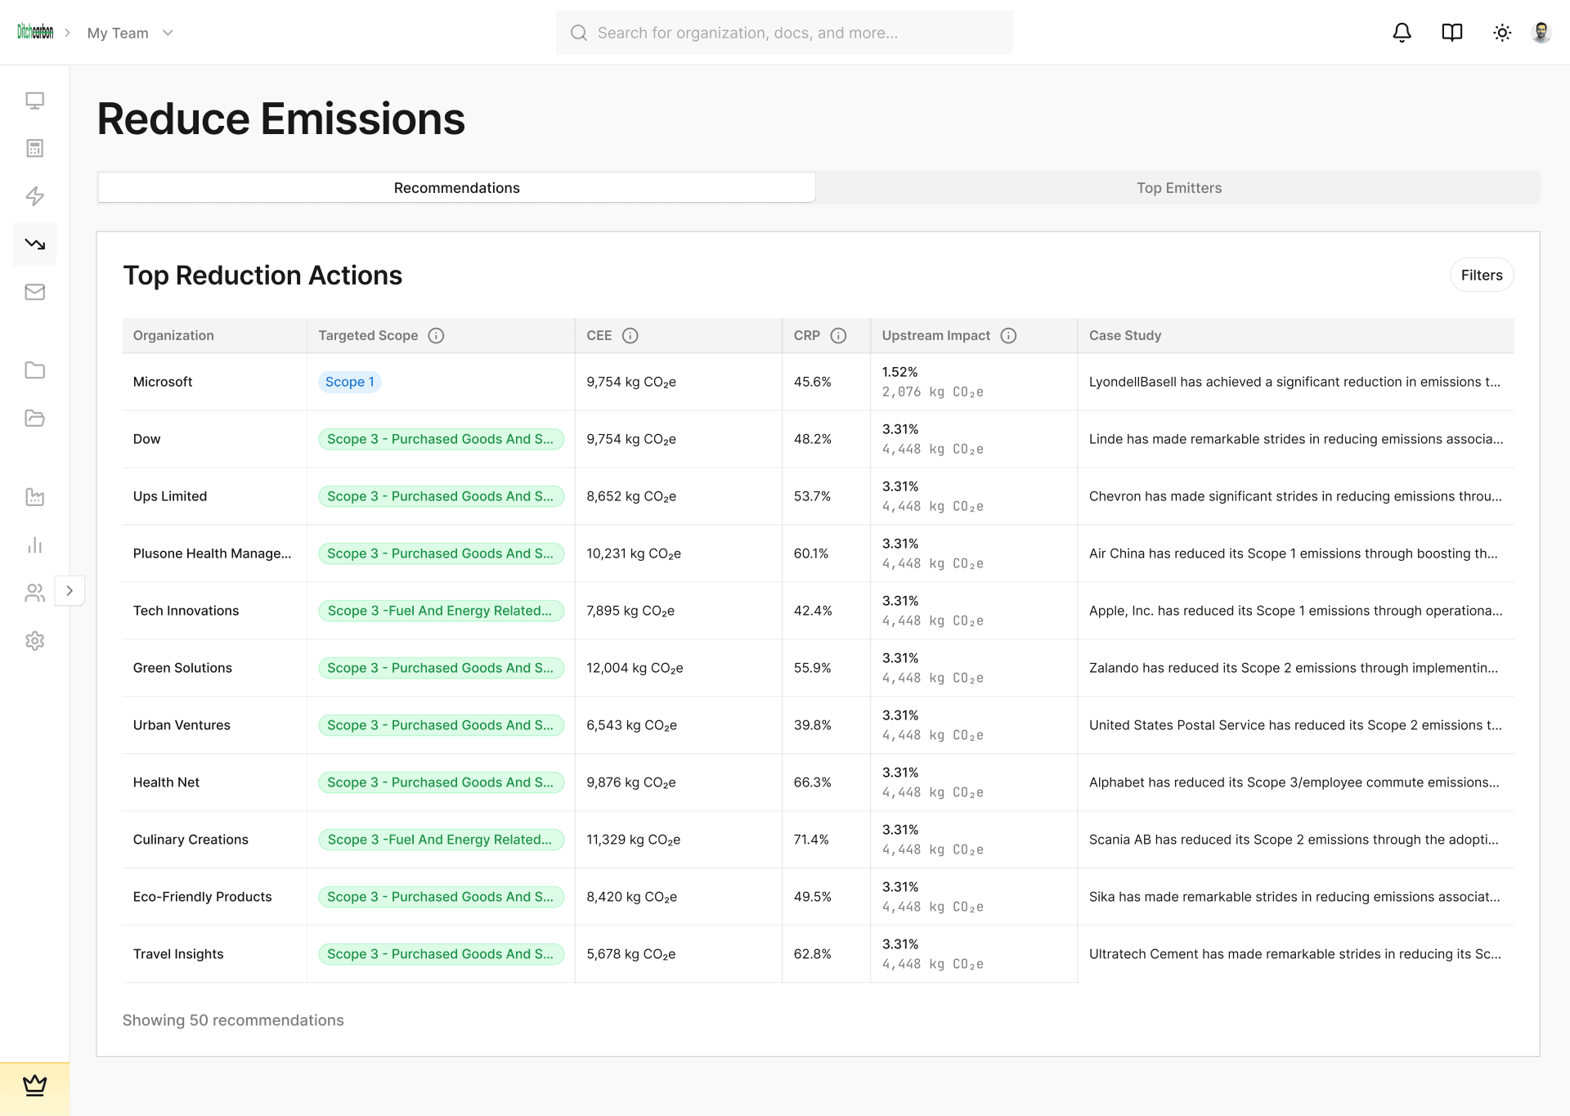1570x1116 pixels.
Task: Open the Alphabet case study text
Action: 1294,782
